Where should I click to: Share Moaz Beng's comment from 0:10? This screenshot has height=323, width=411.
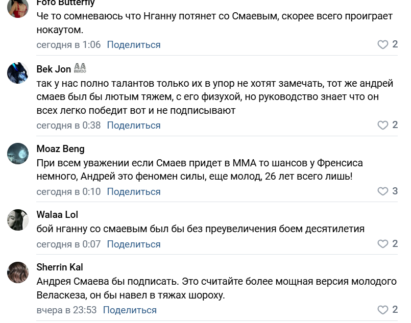134,192
